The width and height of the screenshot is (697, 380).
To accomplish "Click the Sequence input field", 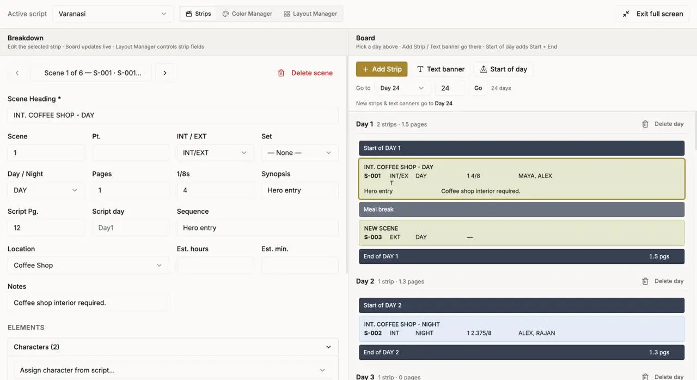I will (258, 228).
